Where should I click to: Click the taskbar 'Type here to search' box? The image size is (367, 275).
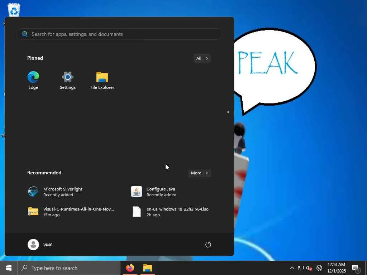point(69,268)
